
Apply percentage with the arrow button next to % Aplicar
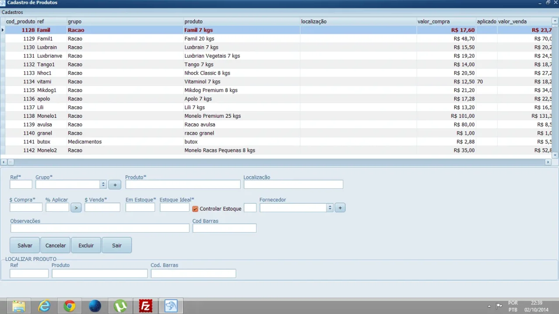(76, 208)
